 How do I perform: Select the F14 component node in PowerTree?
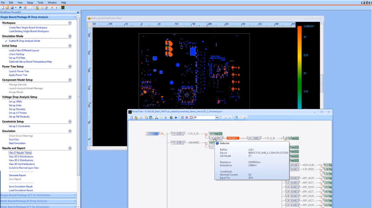(x=178, y=134)
